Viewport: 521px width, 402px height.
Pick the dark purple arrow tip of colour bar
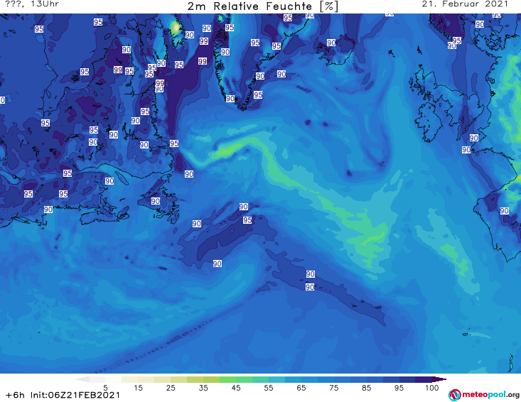tap(439, 379)
